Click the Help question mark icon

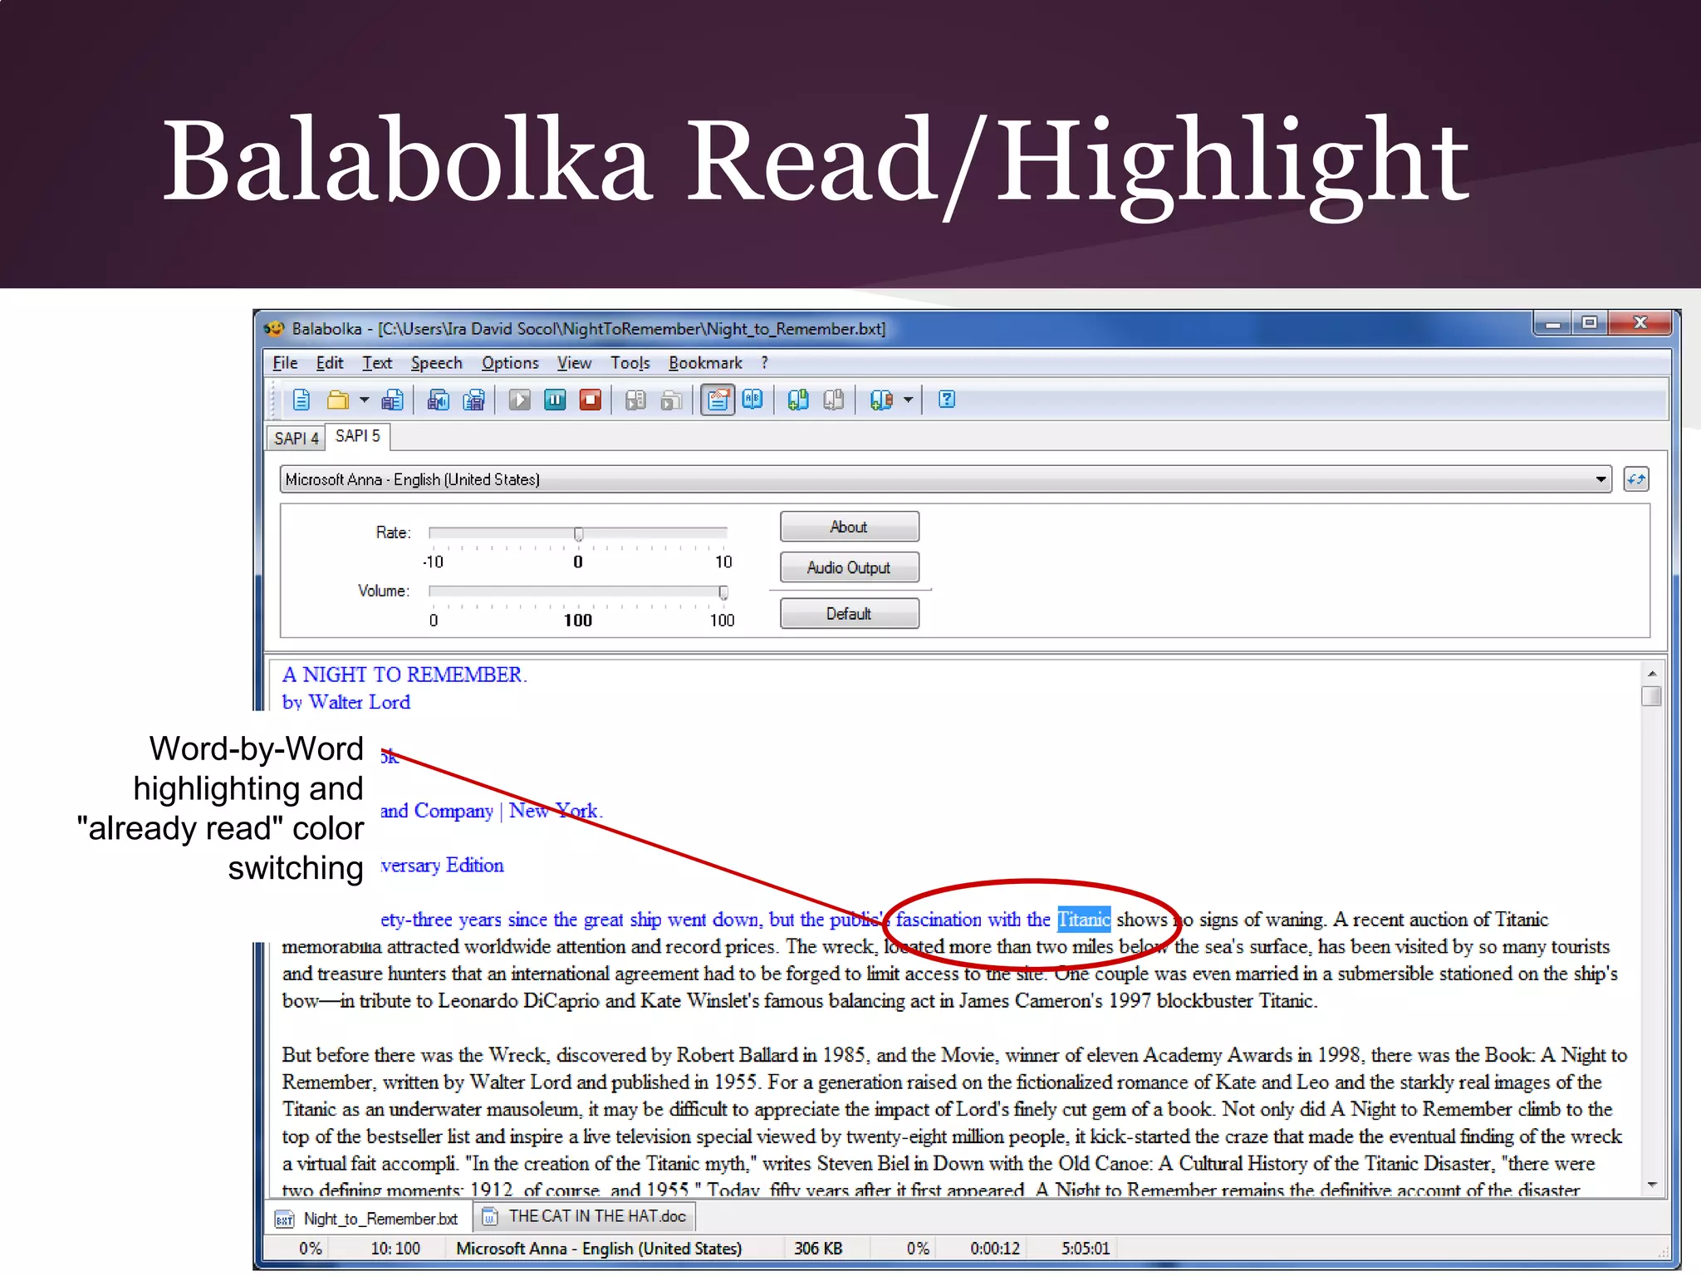[x=947, y=400]
